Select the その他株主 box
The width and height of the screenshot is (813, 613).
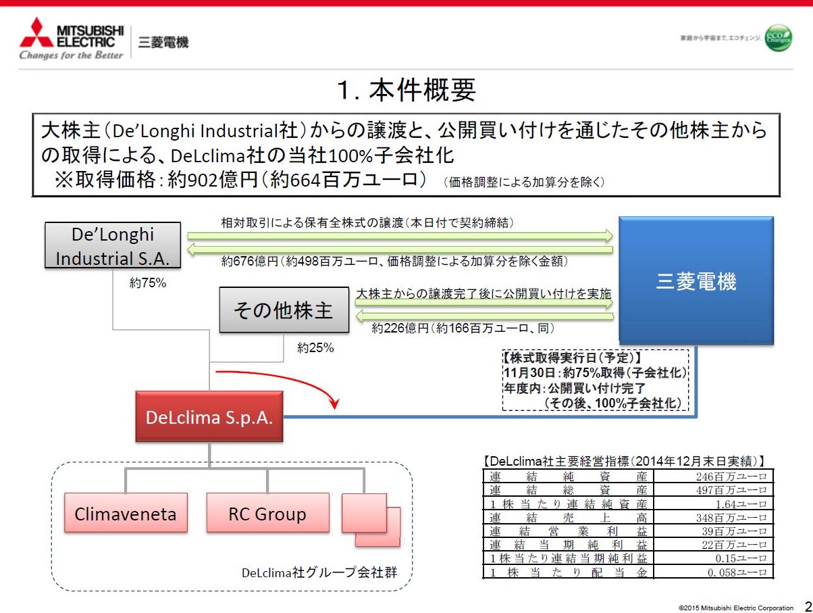point(284,310)
